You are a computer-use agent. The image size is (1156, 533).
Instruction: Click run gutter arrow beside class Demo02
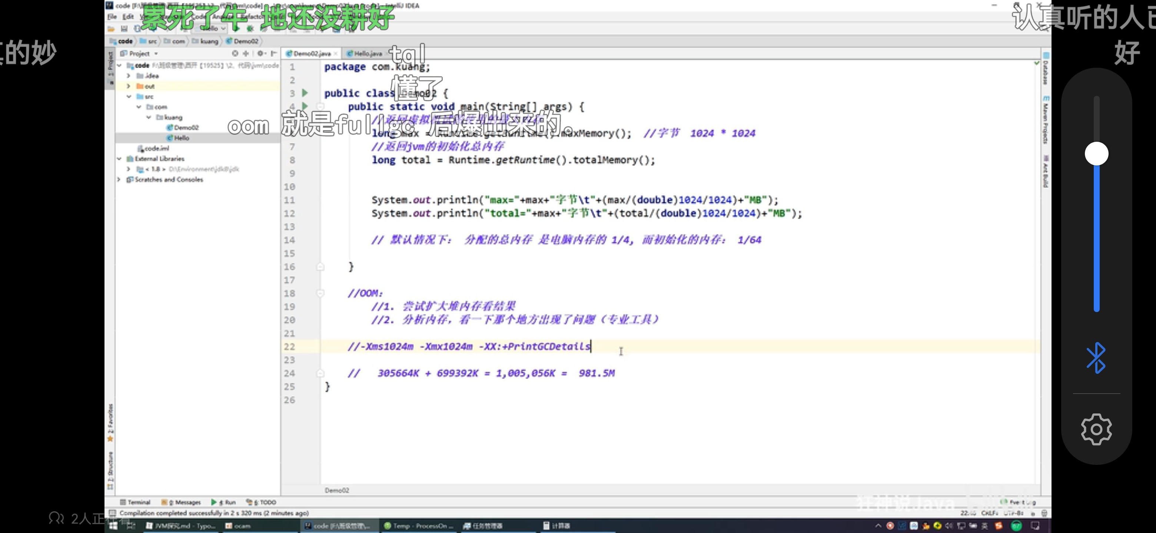point(305,93)
